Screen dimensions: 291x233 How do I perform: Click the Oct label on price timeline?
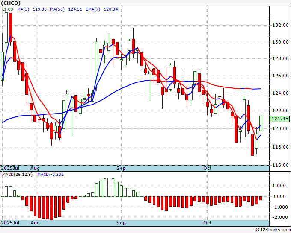click(x=207, y=168)
